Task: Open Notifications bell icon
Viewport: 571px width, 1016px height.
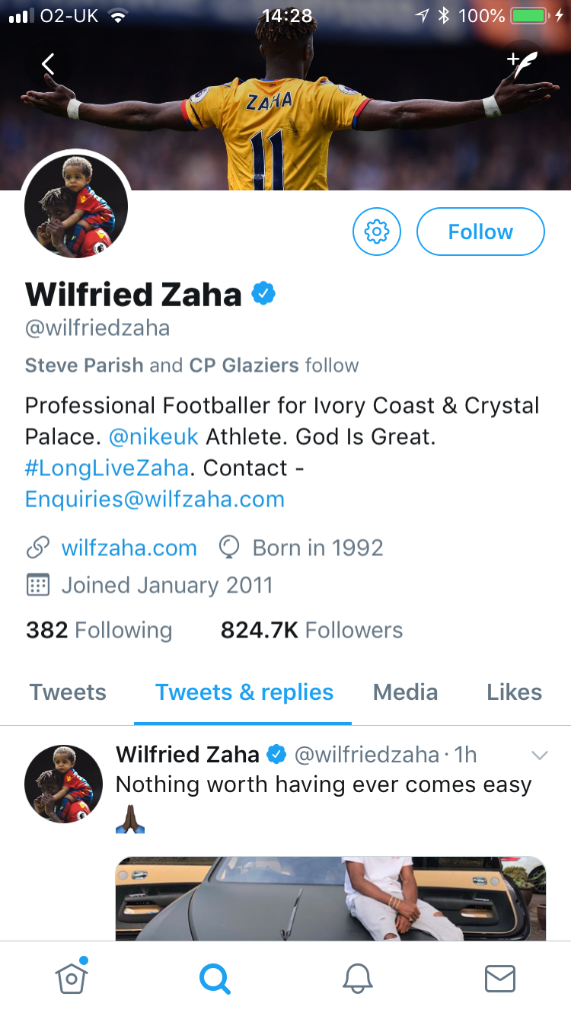Action: (357, 978)
